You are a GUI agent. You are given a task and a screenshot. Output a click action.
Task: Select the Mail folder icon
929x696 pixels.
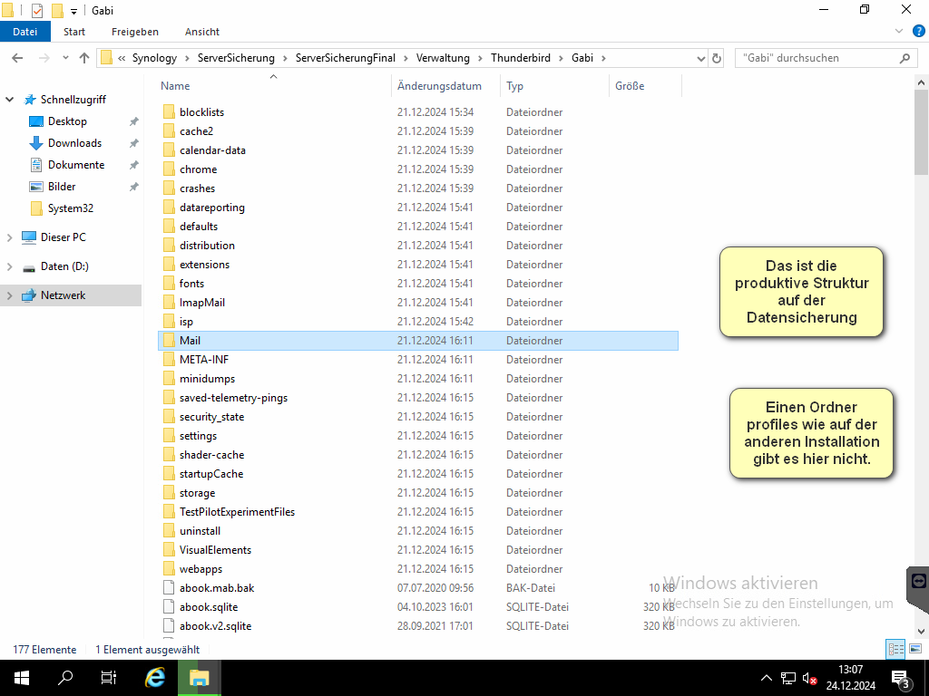[169, 341]
